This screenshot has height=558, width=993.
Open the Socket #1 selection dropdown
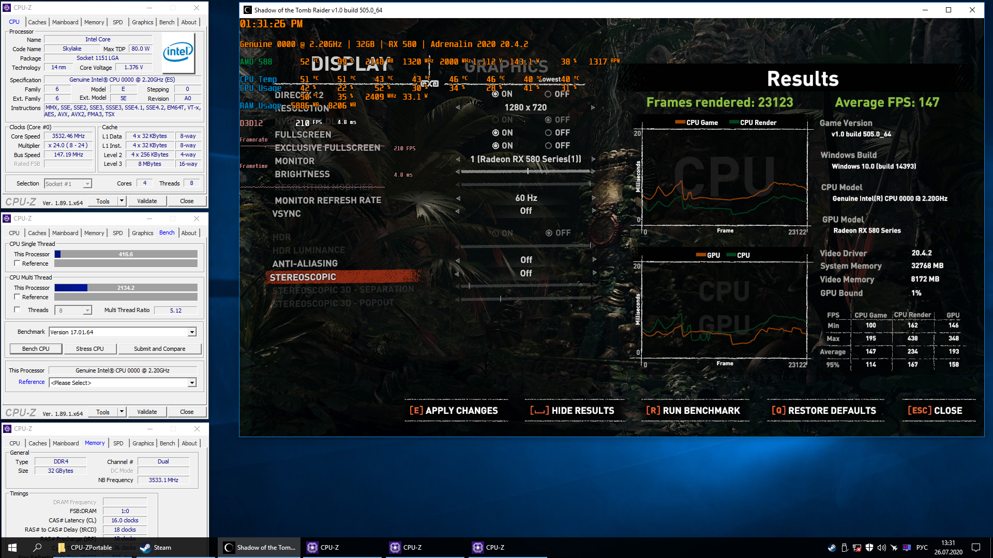[87, 184]
